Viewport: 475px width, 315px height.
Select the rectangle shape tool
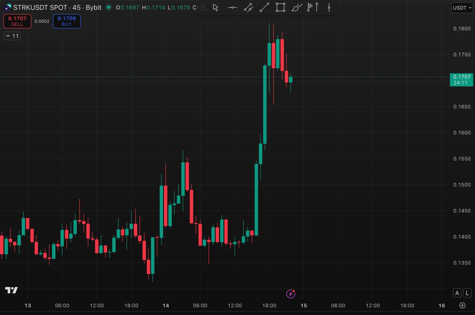281,7
